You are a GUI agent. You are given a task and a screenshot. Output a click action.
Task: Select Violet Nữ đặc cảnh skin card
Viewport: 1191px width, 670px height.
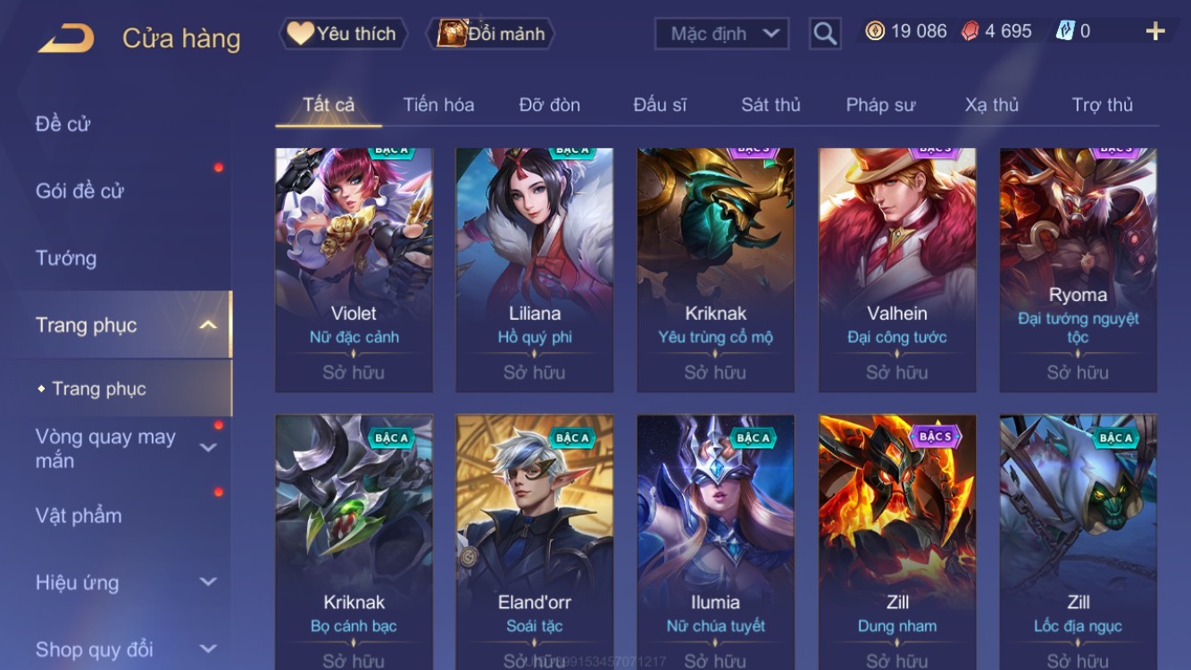coord(354,270)
